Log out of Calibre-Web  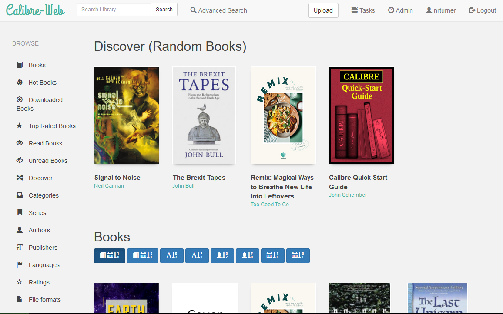(x=482, y=10)
